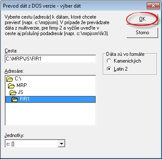Click the C:\ drive folder icon

(10, 79)
